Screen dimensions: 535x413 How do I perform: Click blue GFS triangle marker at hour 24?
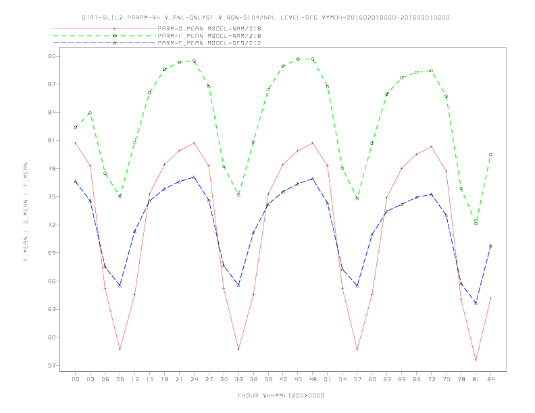coord(194,177)
